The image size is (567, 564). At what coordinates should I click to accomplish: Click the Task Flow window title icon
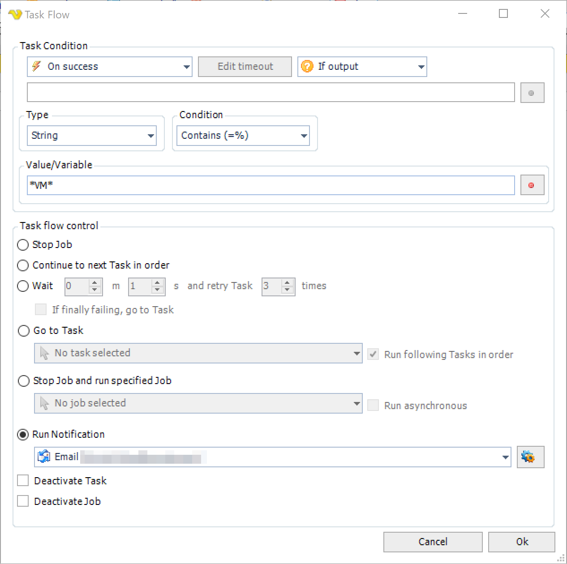(15, 15)
